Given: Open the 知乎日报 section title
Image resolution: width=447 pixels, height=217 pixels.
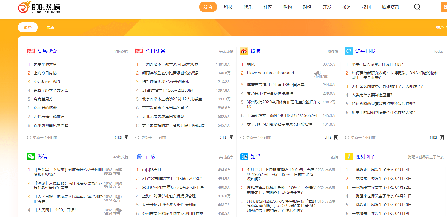Looking at the screenshot, I should pos(365,51).
